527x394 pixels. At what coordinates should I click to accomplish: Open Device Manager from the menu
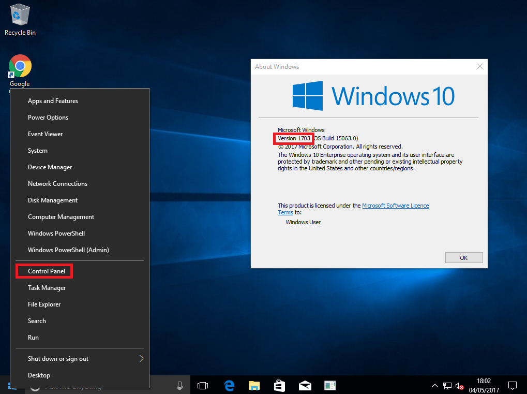pyautogui.click(x=80, y=167)
